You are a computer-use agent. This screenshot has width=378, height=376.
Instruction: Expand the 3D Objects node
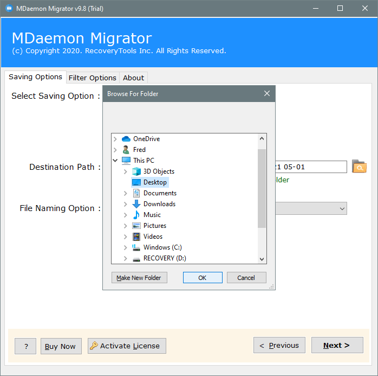tap(125, 171)
